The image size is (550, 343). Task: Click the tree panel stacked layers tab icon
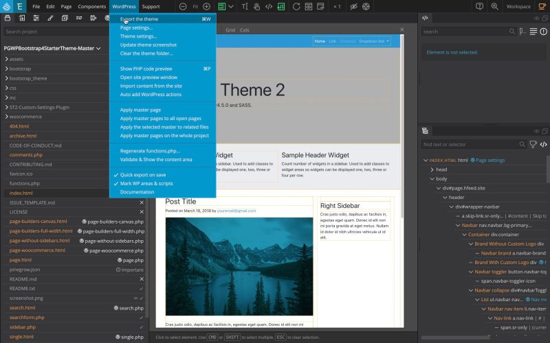pyautogui.click(x=425, y=131)
